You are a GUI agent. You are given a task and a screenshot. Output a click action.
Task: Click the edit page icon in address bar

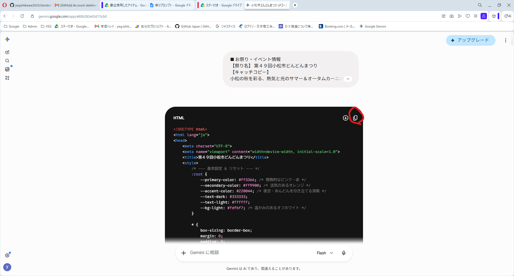444,16
